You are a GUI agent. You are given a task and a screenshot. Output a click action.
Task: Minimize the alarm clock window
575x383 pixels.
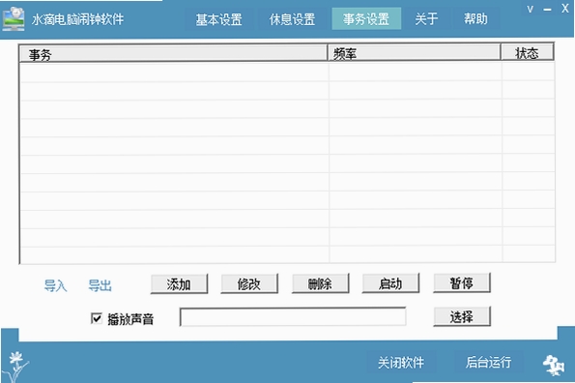(x=547, y=10)
